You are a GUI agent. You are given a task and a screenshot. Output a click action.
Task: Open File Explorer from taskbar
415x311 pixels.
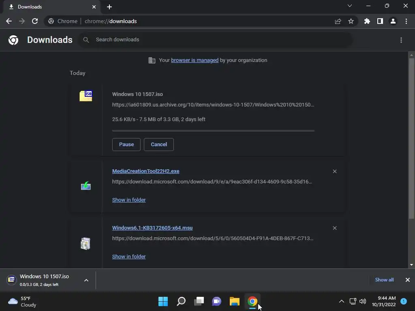235,301
